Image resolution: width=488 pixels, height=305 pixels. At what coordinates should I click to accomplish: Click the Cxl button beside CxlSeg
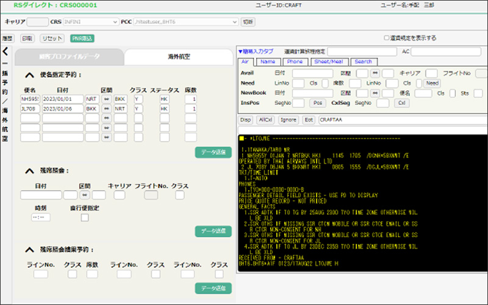click(402, 103)
